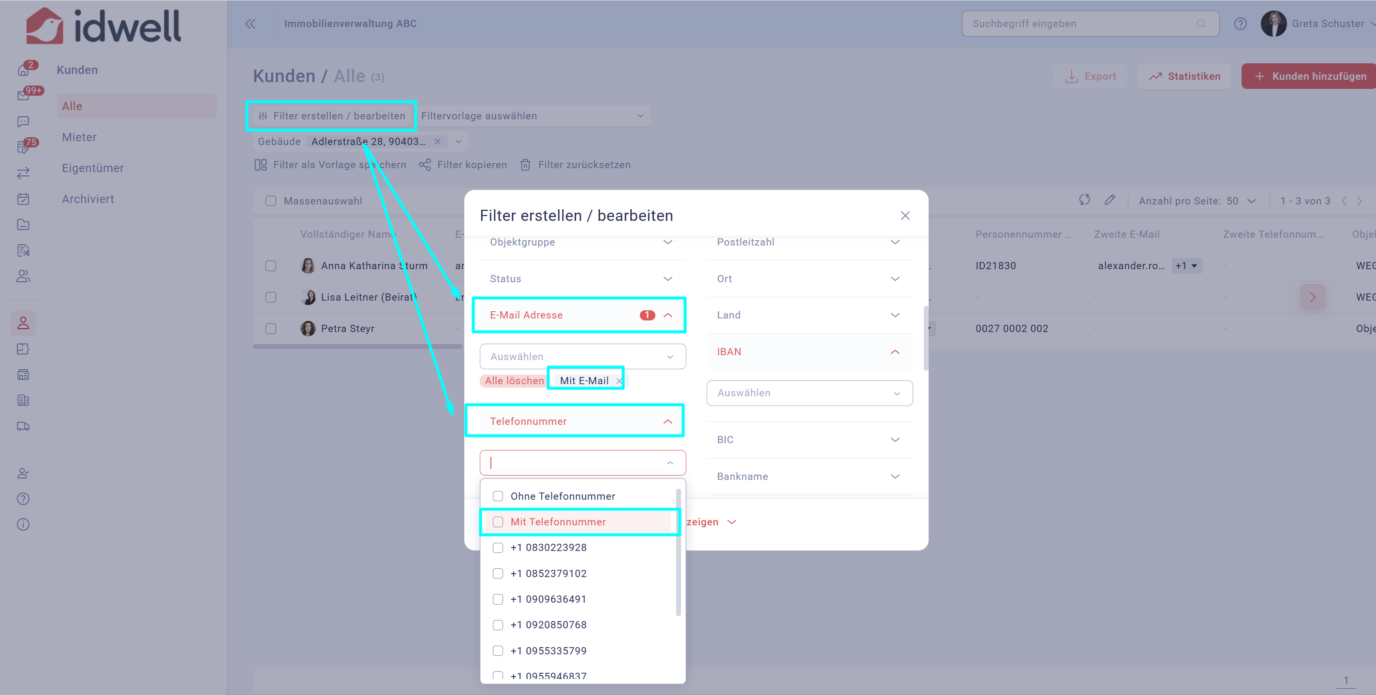Viewport: 1376px width, 695px height.
Task: Go to next page arrow
Action: (x=1360, y=201)
